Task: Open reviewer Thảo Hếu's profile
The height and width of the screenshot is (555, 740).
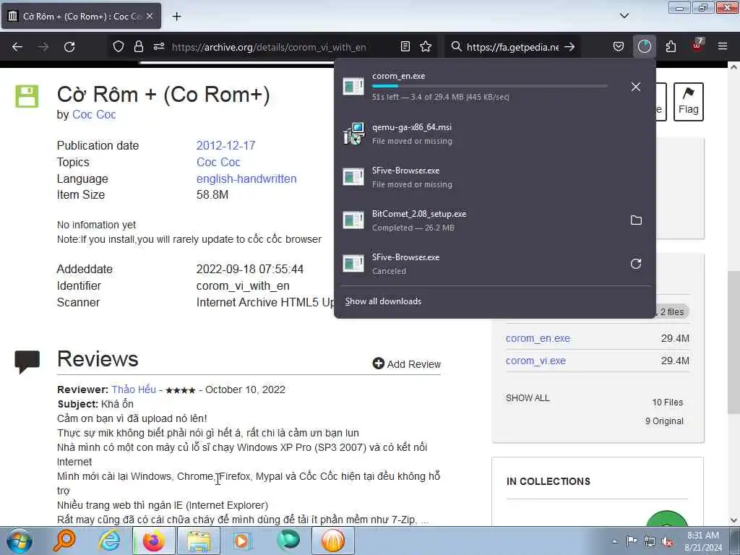Action: tap(134, 390)
